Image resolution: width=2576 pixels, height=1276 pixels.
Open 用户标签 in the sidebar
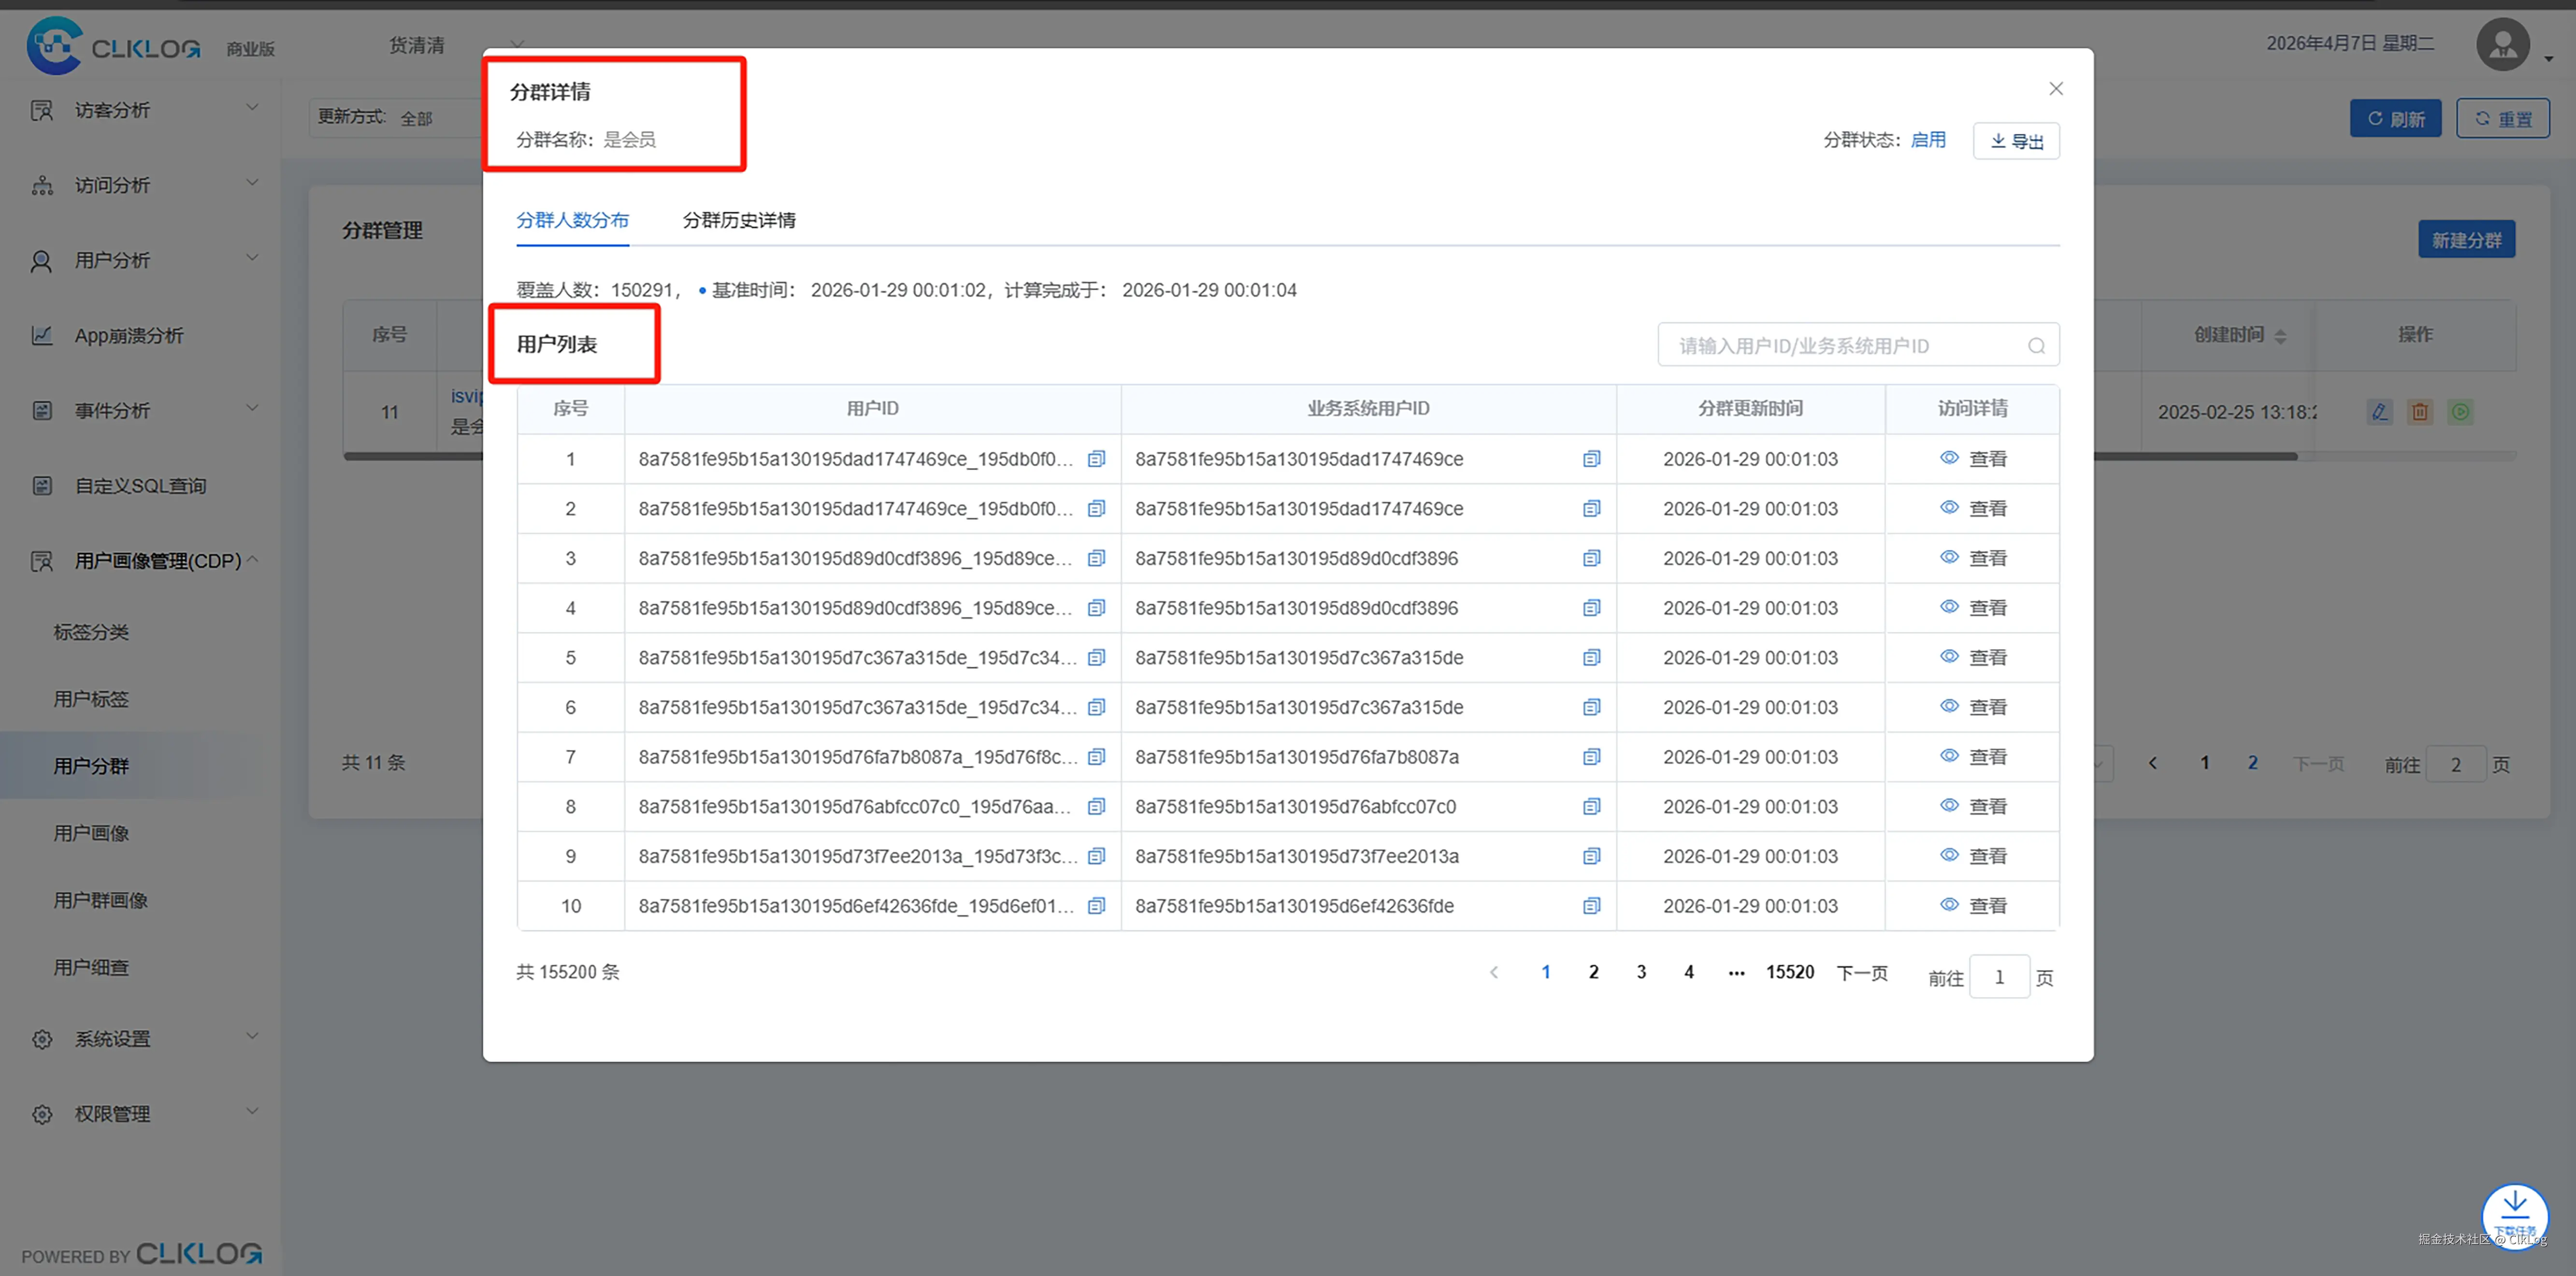coord(91,699)
